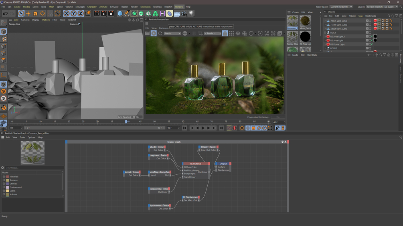Open Edit Render Settings icon
403x226 pixels.
point(111,14)
